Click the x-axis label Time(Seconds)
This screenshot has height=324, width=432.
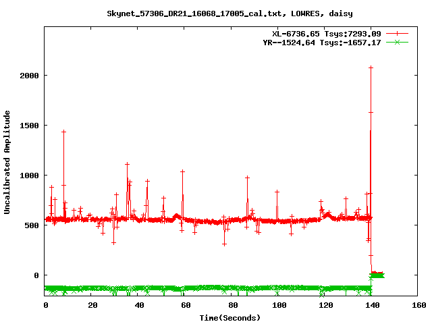pos(230,318)
